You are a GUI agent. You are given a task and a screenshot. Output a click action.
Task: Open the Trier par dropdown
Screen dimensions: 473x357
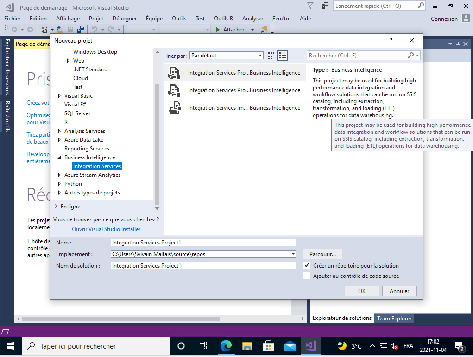coord(226,56)
